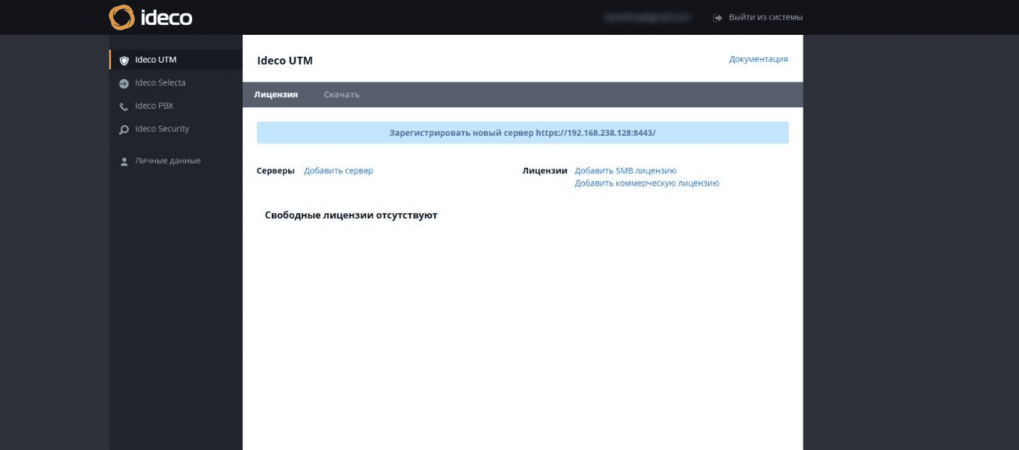Click the Ideco UTM page heading
Image resolution: width=1019 pixels, height=450 pixels.
point(285,60)
